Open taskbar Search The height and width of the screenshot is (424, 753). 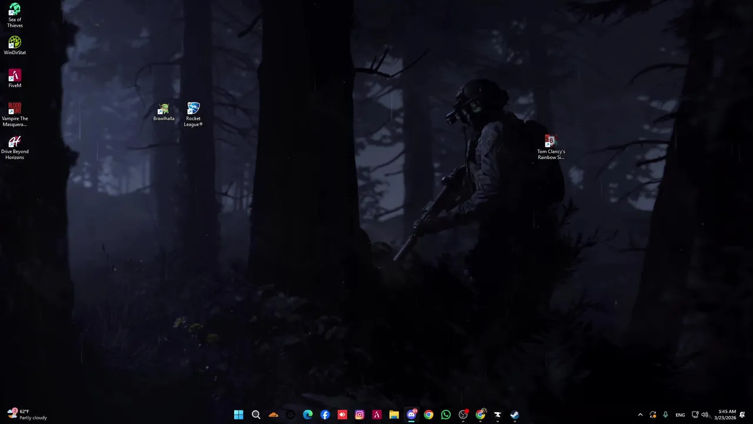point(256,415)
